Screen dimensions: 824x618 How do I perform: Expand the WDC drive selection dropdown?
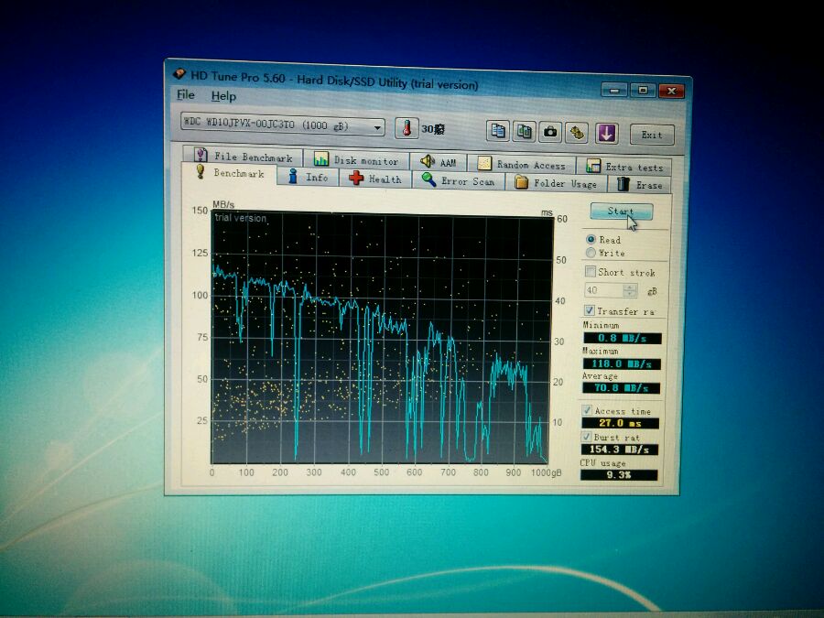coord(377,126)
